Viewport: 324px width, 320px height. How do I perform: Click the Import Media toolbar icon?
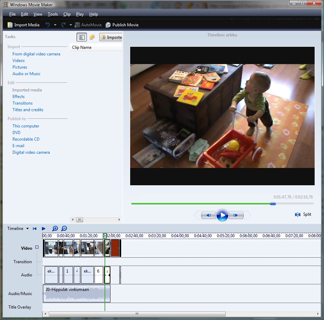(x=10, y=25)
